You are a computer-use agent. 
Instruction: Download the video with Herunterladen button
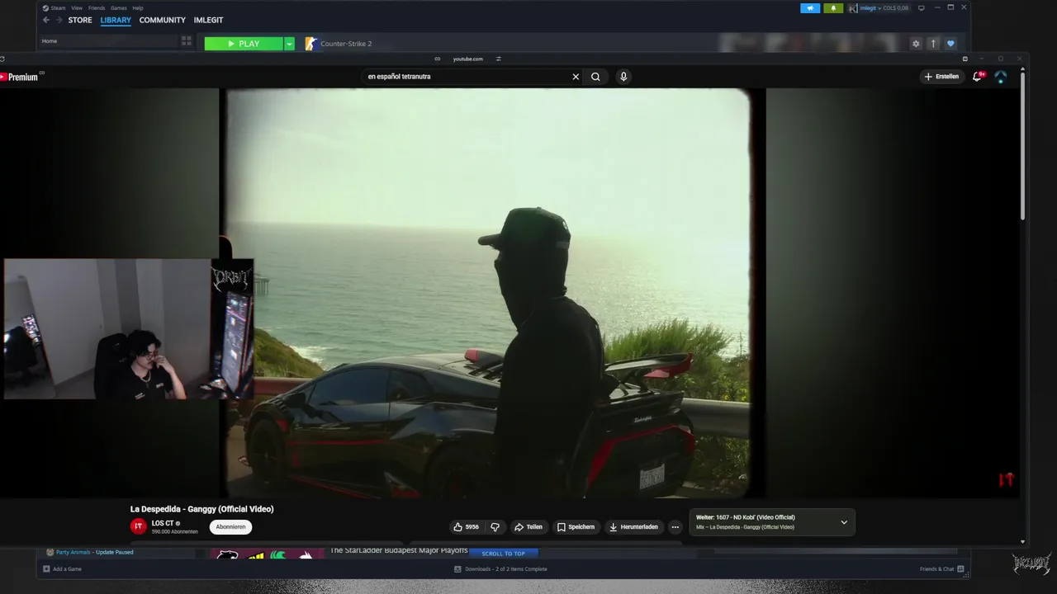click(x=633, y=527)
